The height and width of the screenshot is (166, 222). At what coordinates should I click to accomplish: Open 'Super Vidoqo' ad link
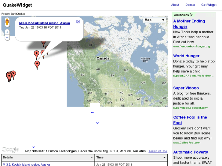186,88
